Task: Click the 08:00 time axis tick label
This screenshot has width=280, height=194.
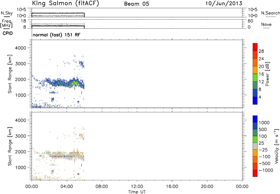Action: pos(102,187)
